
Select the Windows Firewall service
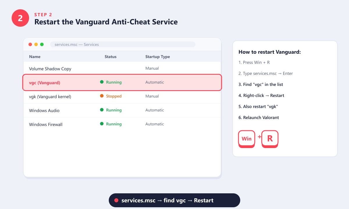point(122,124)
